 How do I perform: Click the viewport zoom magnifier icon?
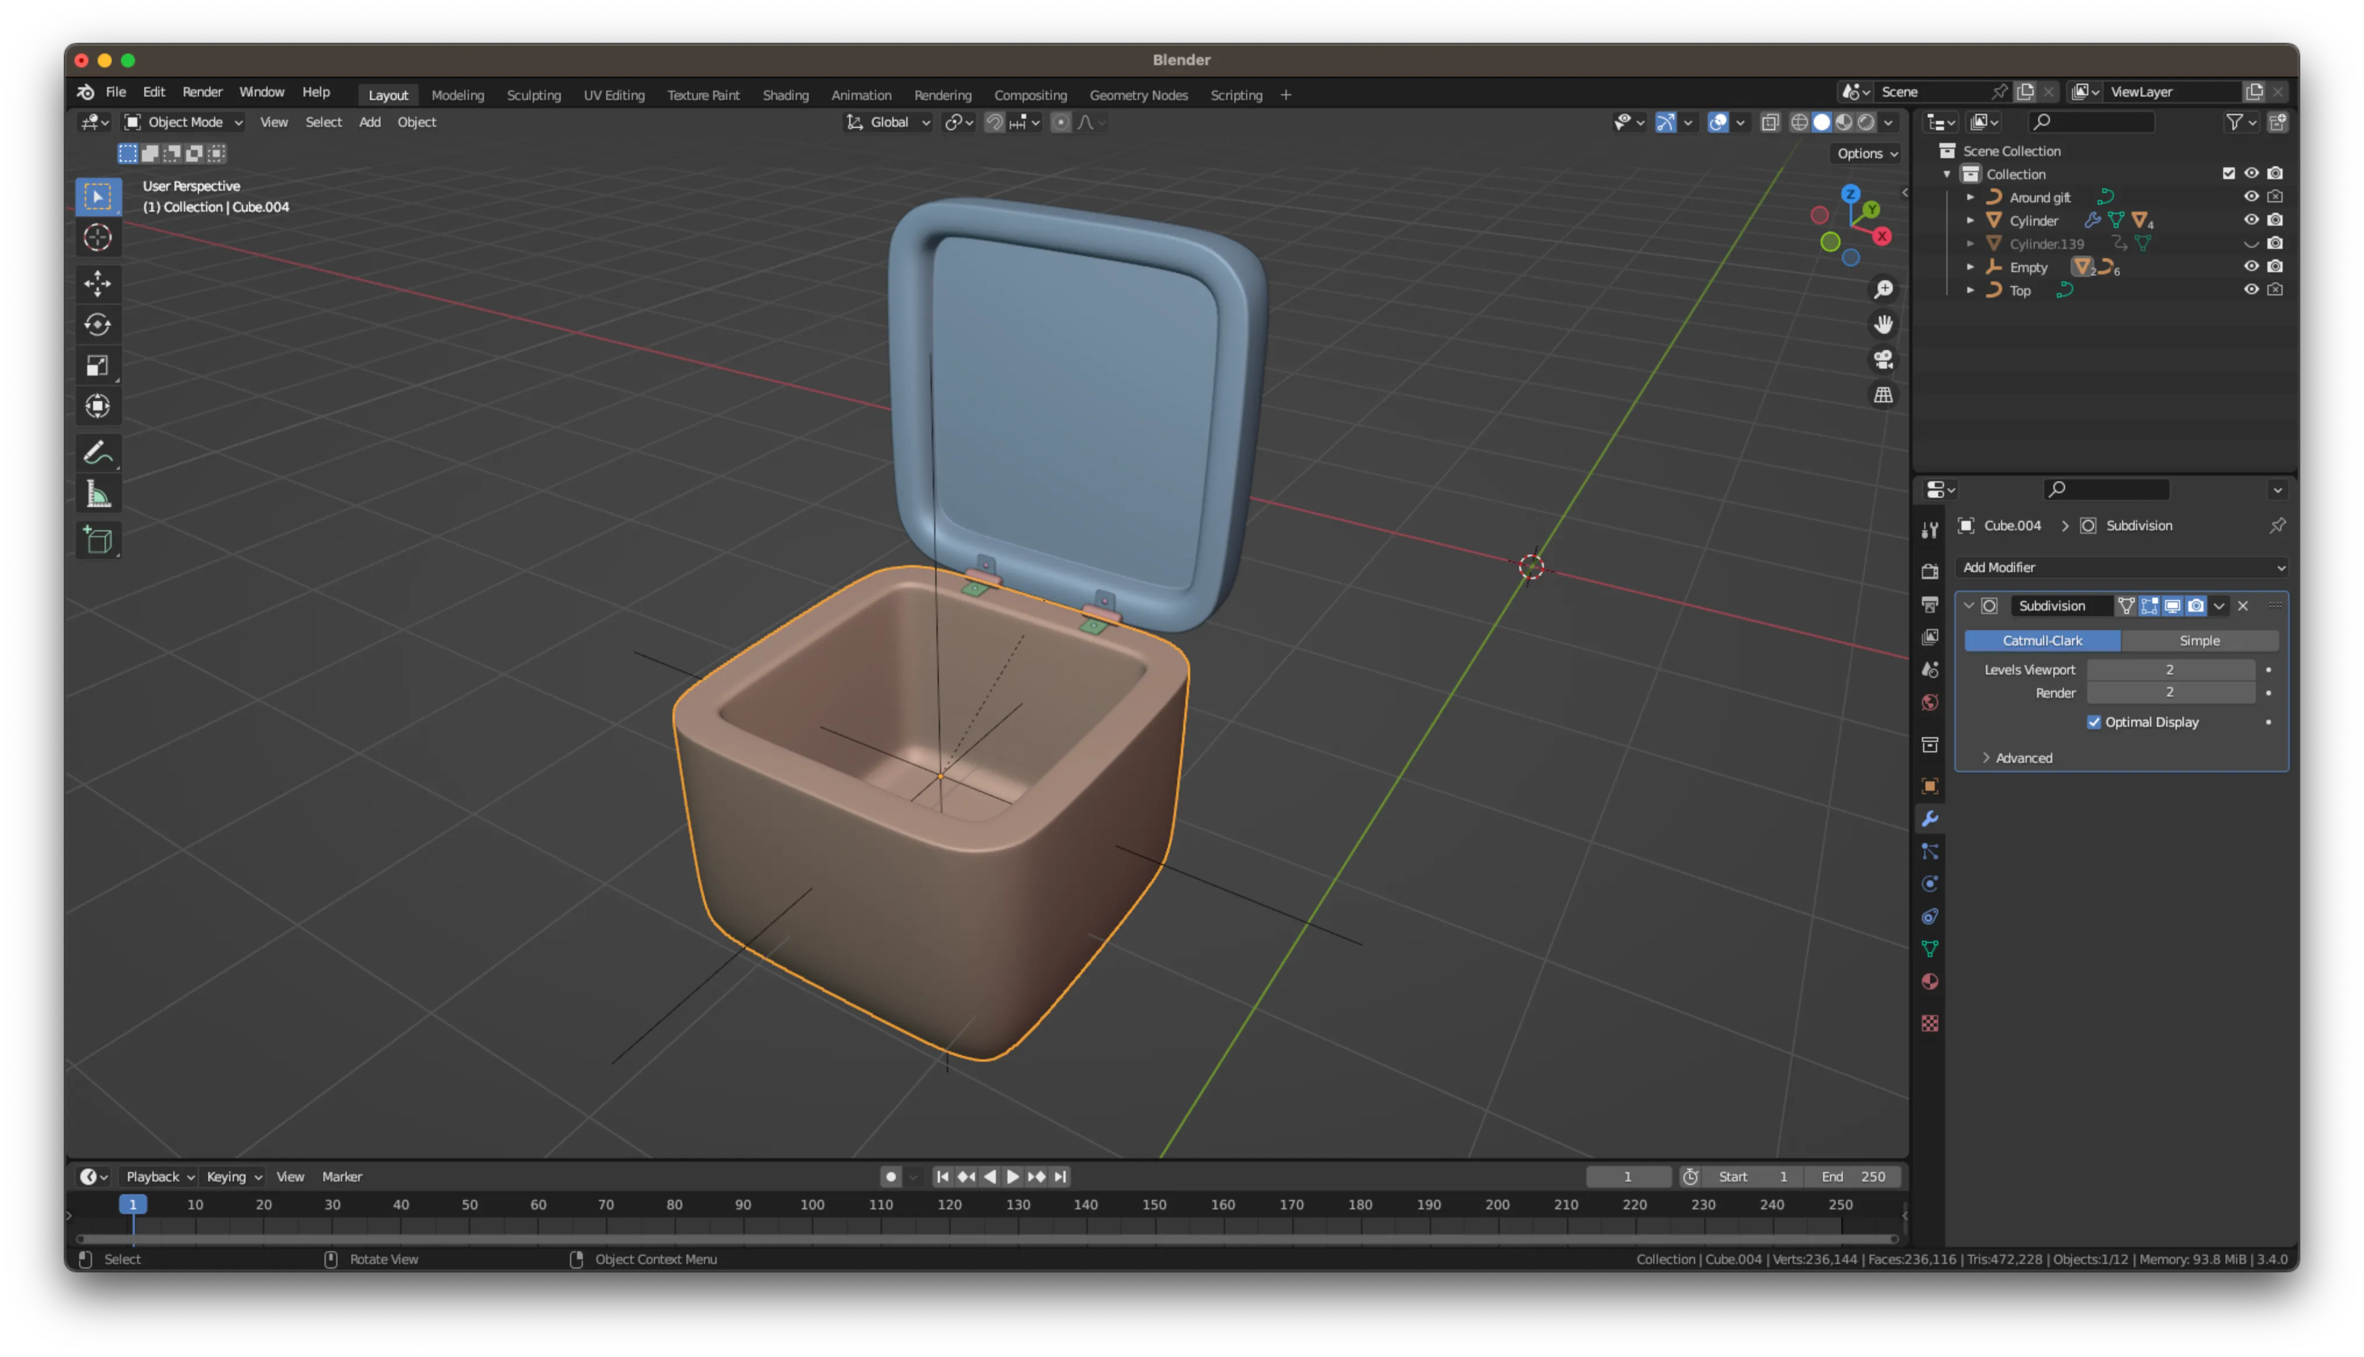pos(1883,290)
